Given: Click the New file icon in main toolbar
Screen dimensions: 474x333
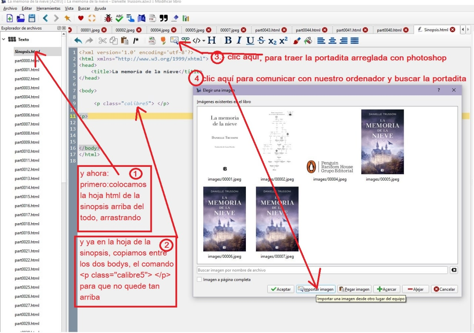Looking at the screenshot, I should coord(10,18).
